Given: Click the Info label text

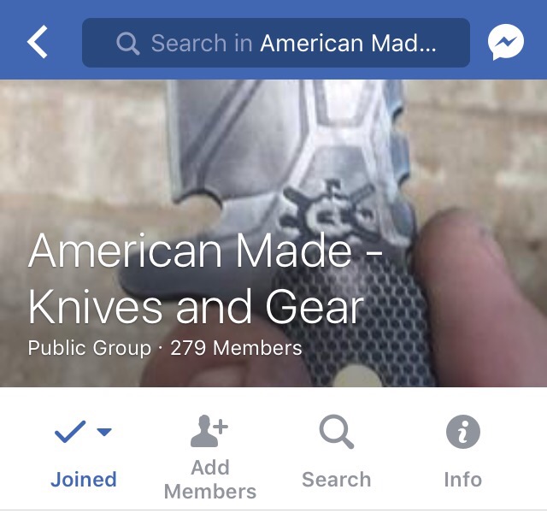Looking at the screenshot, I should tap(463, 480).
